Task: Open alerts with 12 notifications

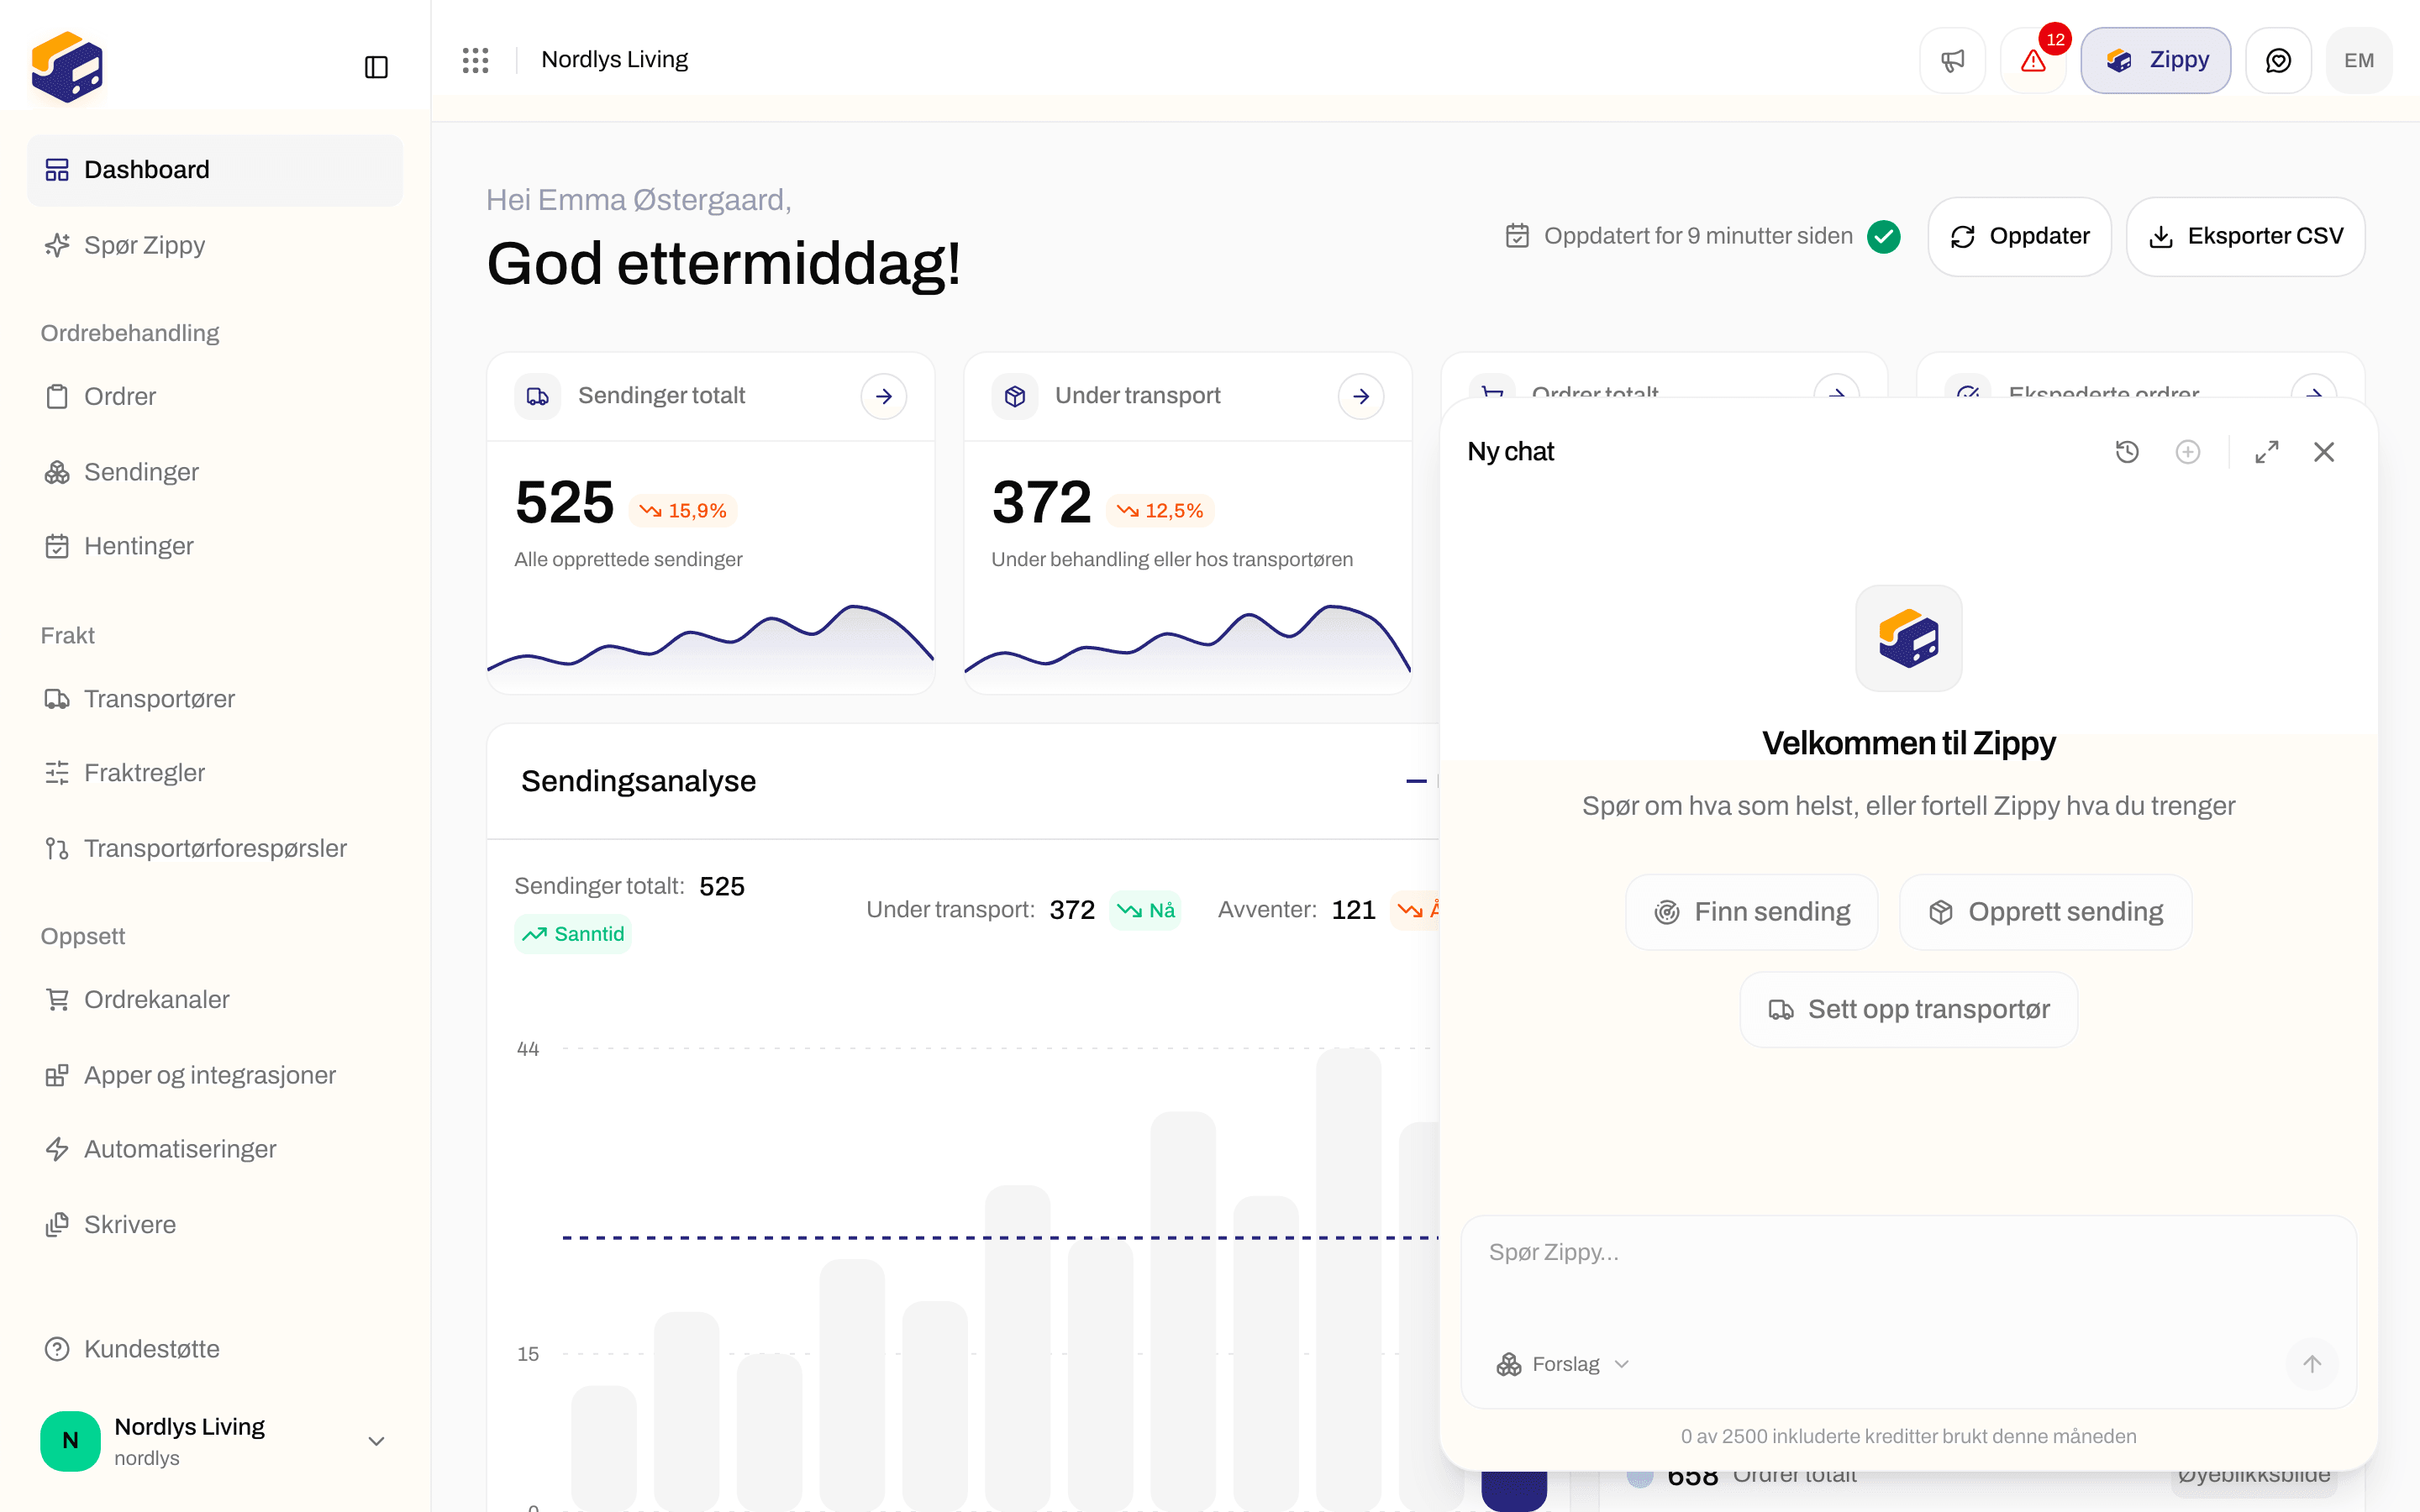Action: coord(2033,60)
